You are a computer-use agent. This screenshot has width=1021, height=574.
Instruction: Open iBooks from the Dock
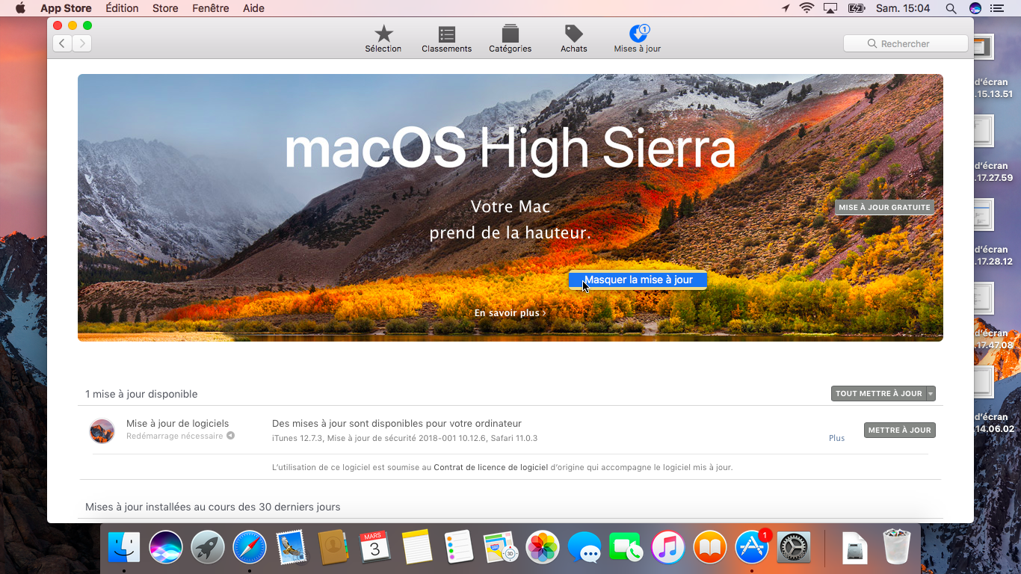tap(710, 547)
